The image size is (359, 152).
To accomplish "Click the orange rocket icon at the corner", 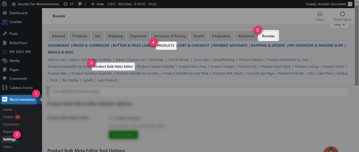I will pyautogui.click(x=331, y=149).
